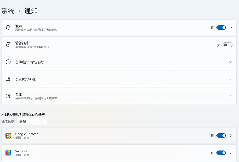Expand the 通知 row chevron
This screenshot has width=239, height=162.
[x=231, y=28]
